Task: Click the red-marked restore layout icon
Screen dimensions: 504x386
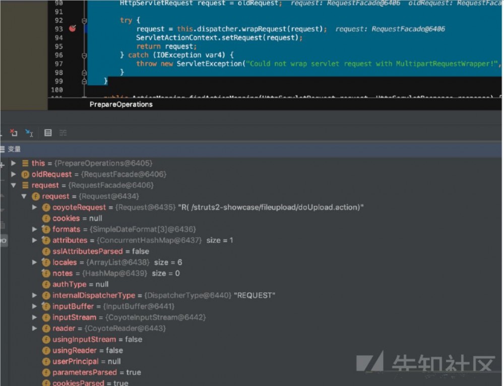Action: [x=14, y=132]
